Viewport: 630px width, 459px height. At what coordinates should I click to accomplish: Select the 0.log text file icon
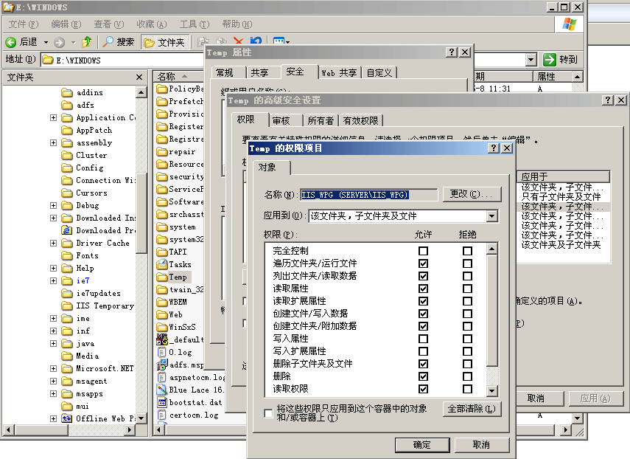(x=162, y=352)
